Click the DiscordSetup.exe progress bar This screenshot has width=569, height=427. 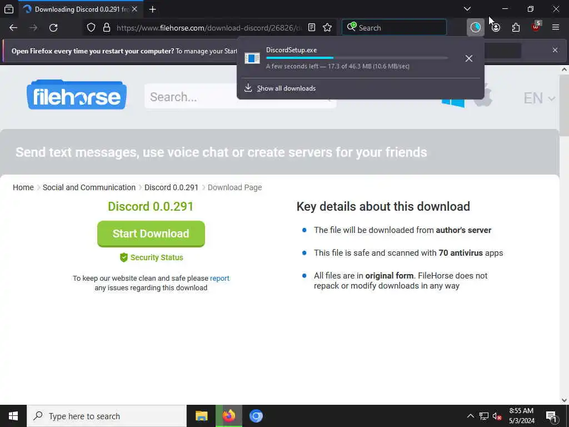[x=357, y=58]
